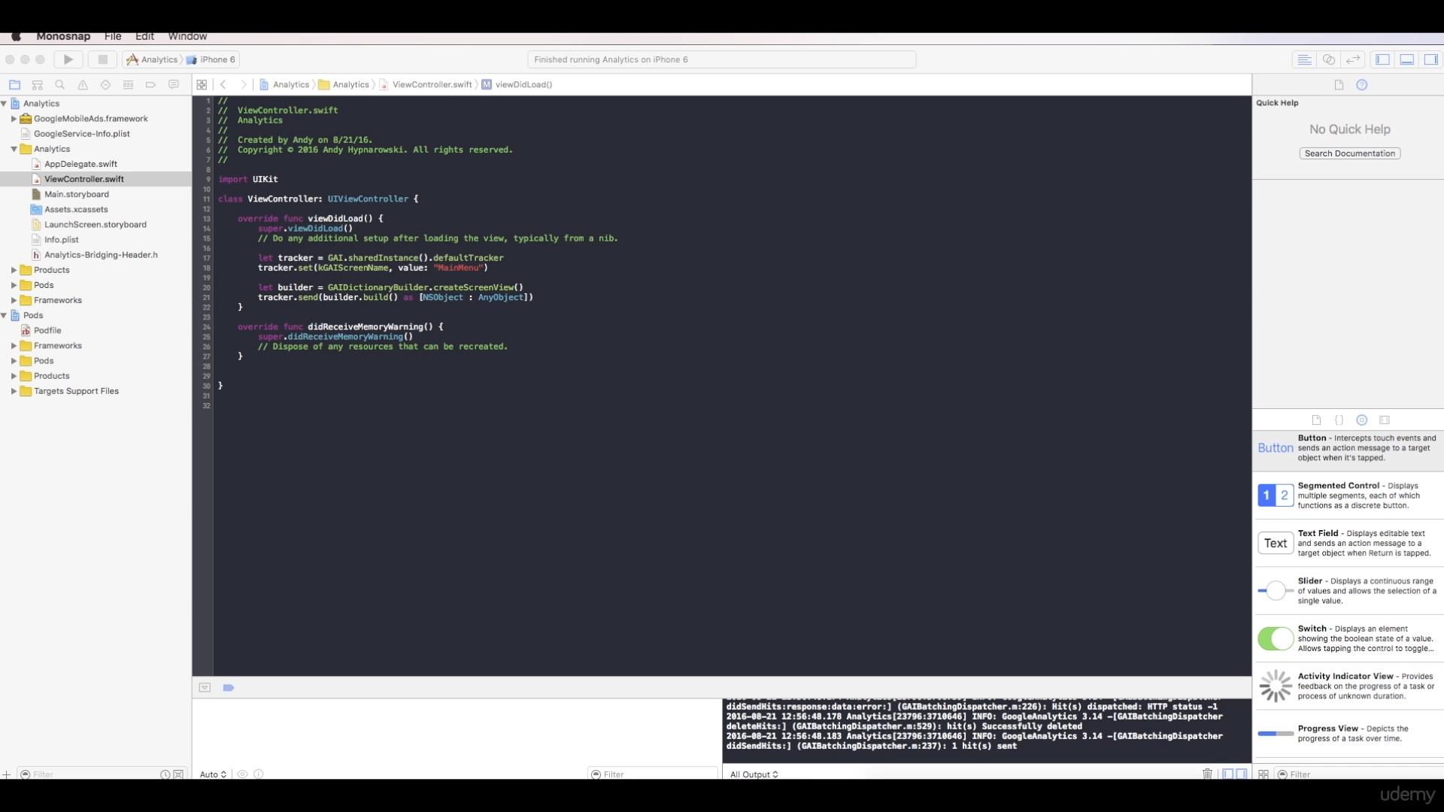Click the related items grid icon

(202, 85)
